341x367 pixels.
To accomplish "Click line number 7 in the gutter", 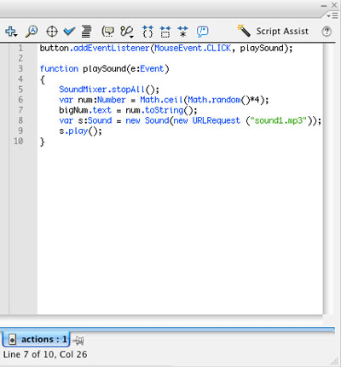I will click(20, 110).
